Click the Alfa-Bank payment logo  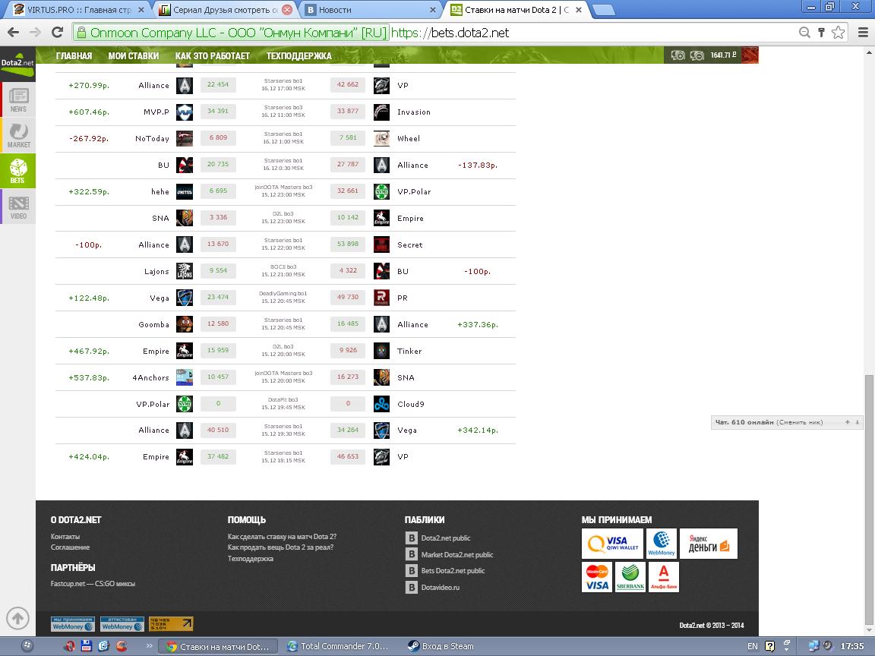point(664,577)
